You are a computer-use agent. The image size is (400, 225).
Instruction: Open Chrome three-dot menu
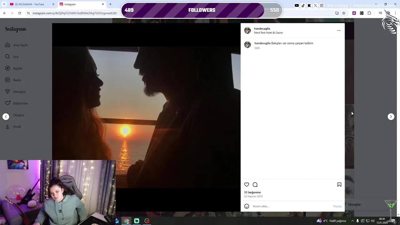396,13
